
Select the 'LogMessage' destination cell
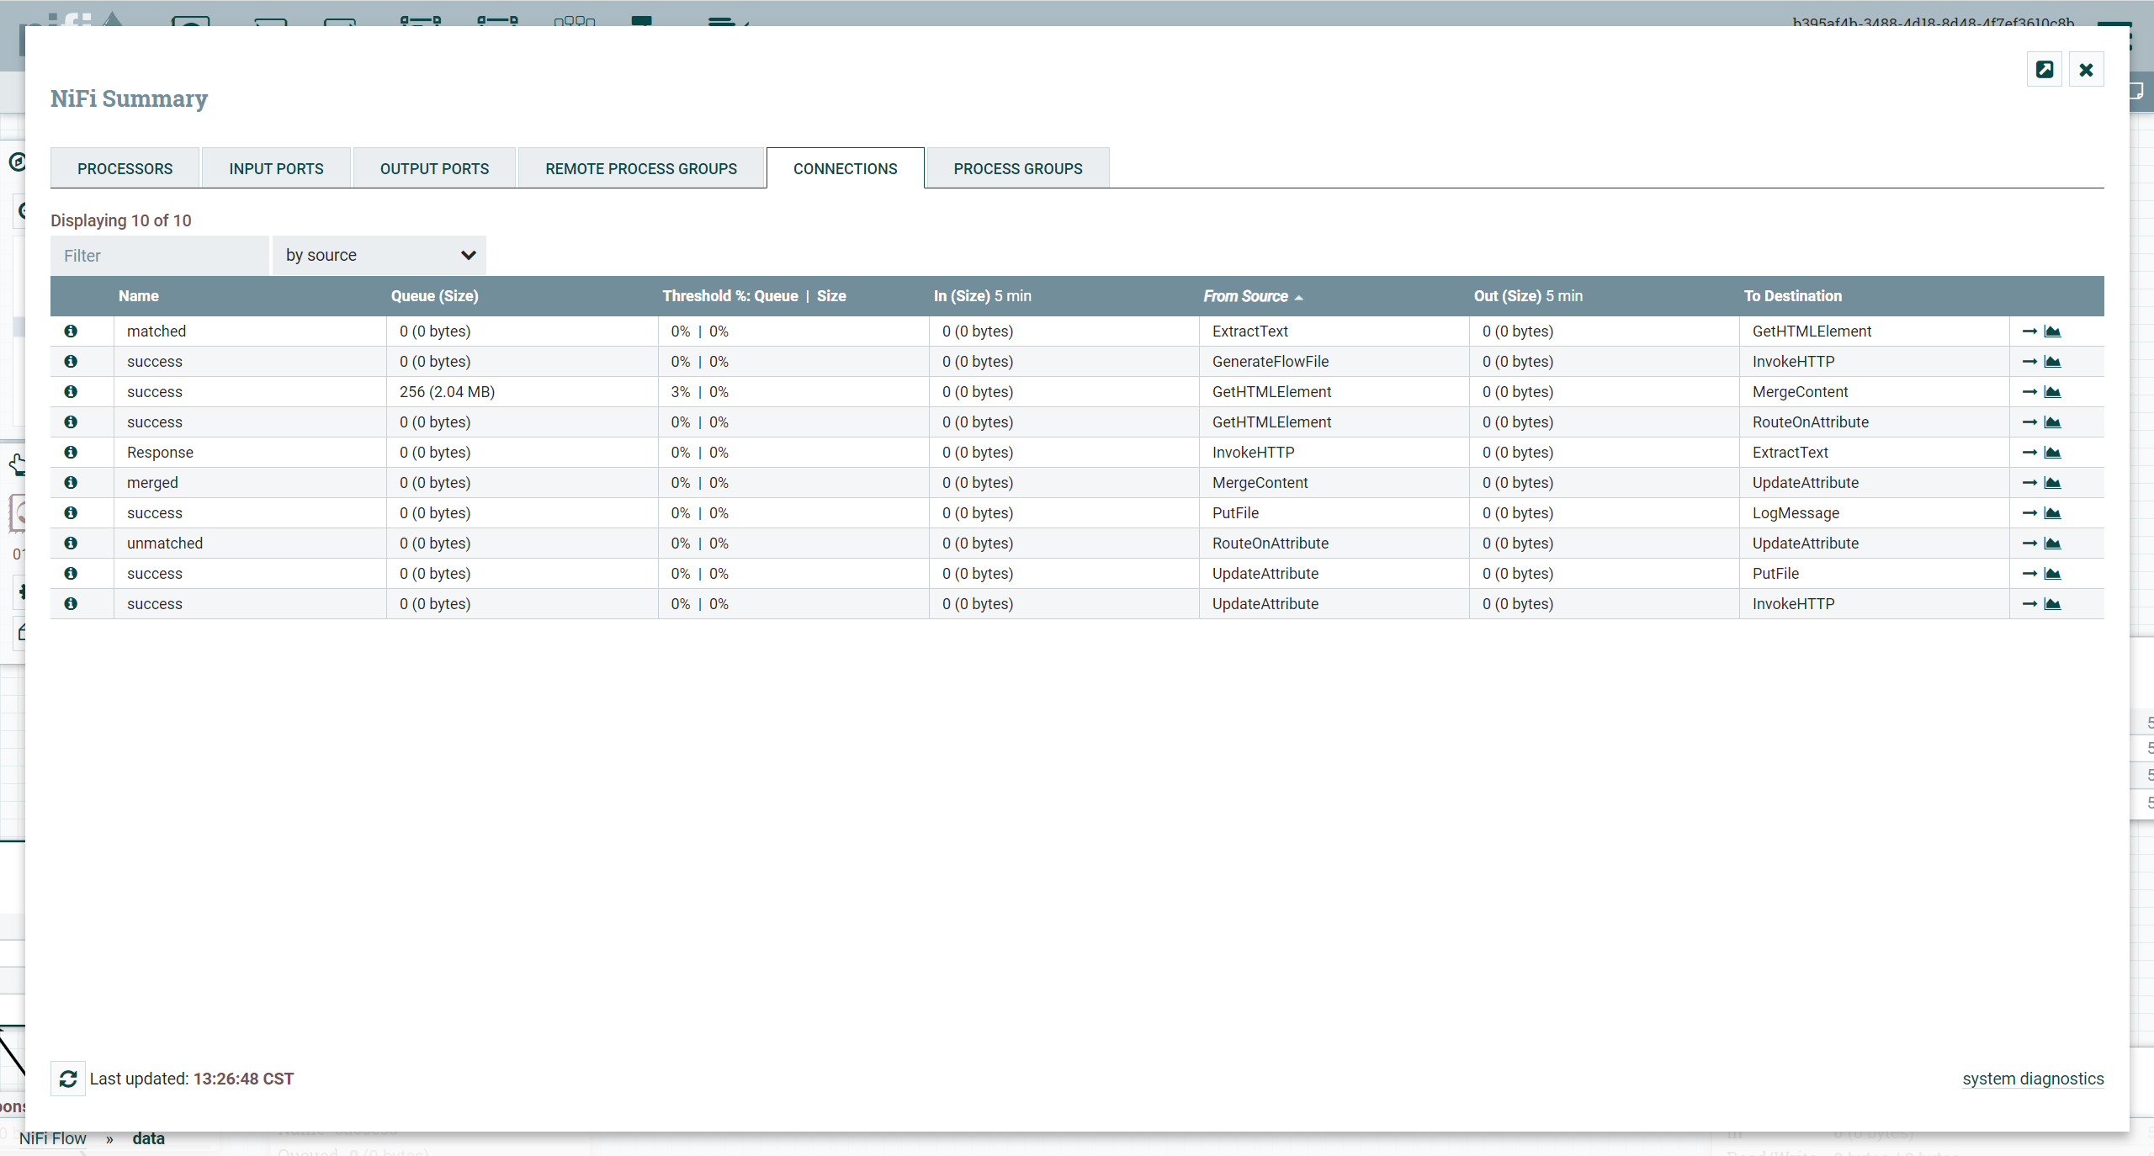click(x=1875, y=513)
